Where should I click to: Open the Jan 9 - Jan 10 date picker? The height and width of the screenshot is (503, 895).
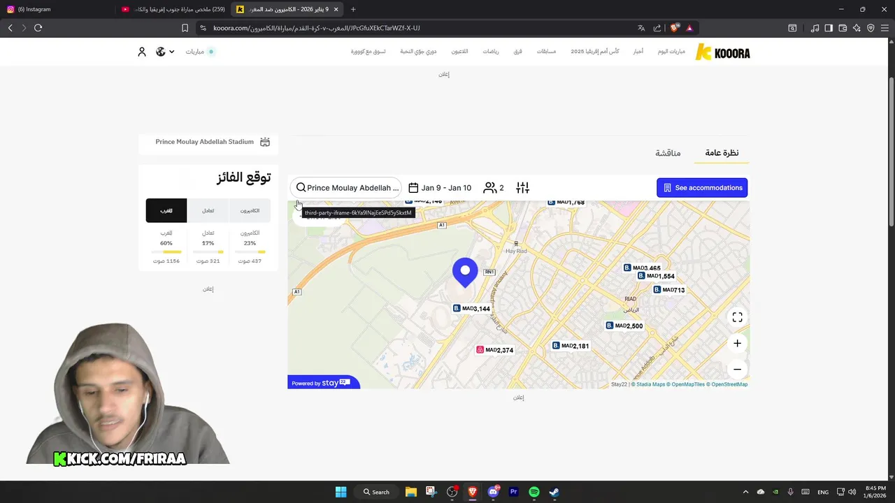[440, 188]
